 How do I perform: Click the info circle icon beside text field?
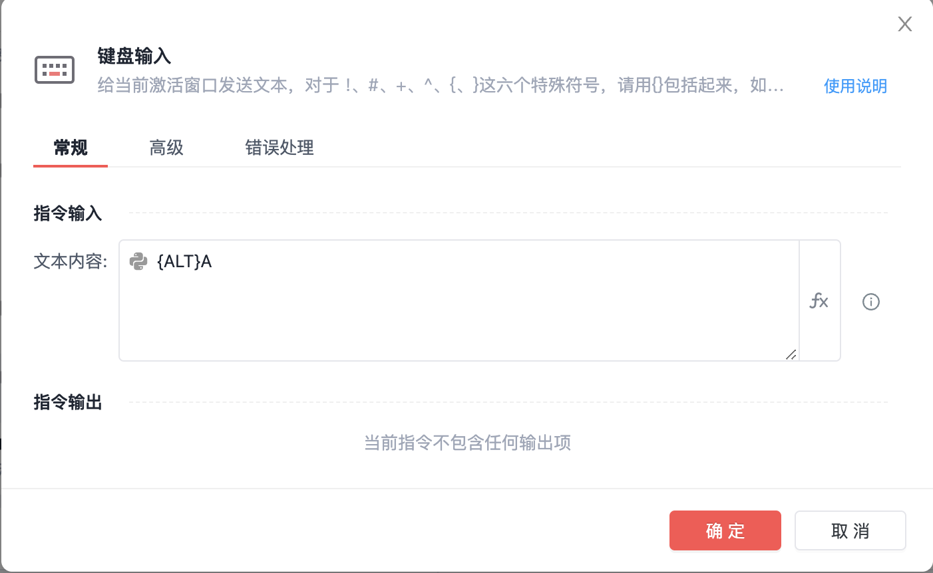tap(871, 302)
